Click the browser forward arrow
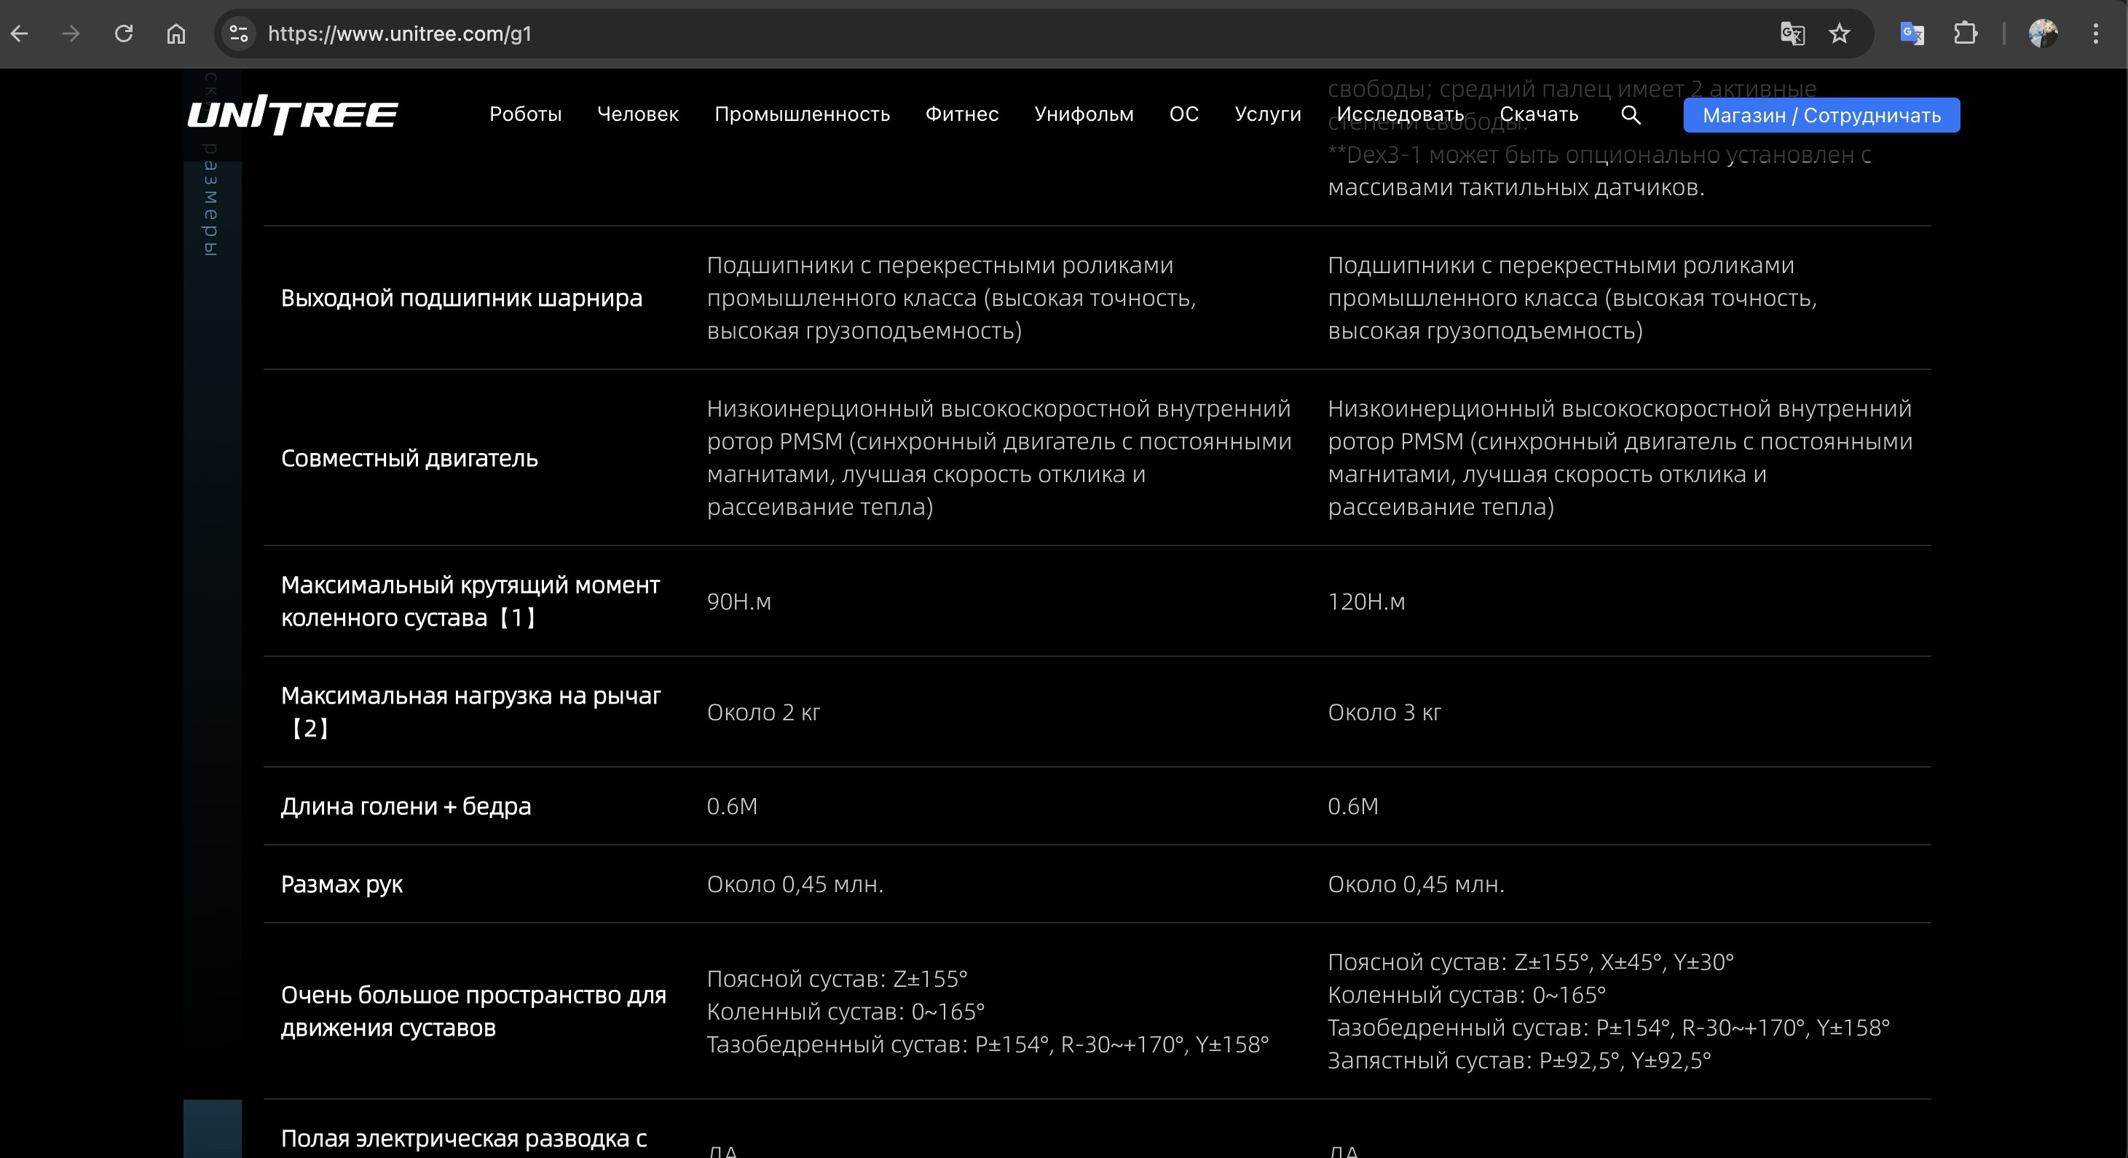This screenshot has height=1158, width=2128. (x=71, y=34)
